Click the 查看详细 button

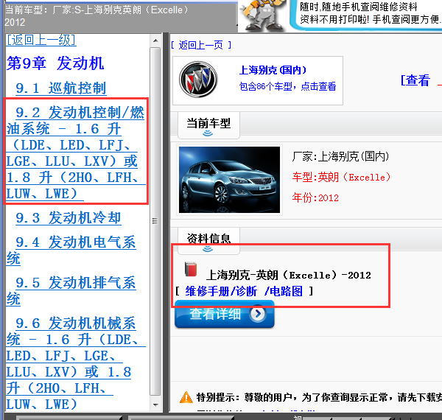coord(225,314)
